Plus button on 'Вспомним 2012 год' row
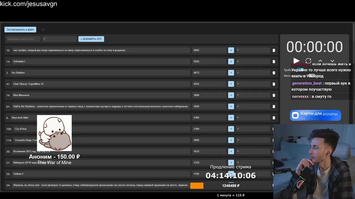The height and width of the screenshot is (199, 355). (231, 151)
